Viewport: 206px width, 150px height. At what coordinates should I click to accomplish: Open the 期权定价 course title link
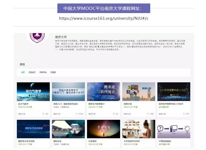pos(57,141)
